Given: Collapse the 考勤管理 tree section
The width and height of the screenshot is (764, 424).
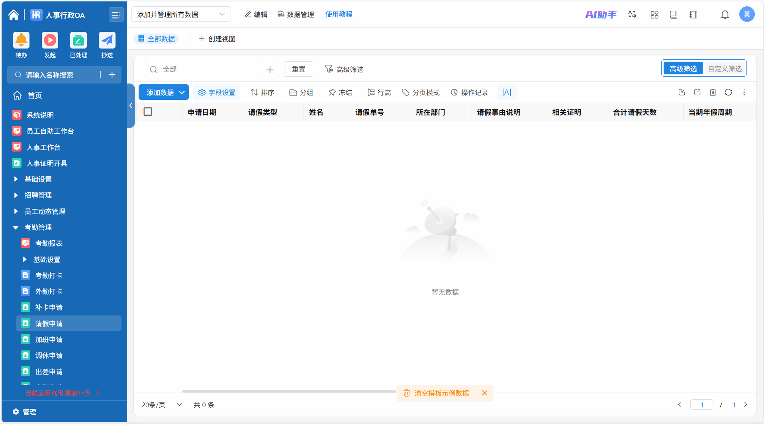Looking at the screenshot, I should [16, 228].
